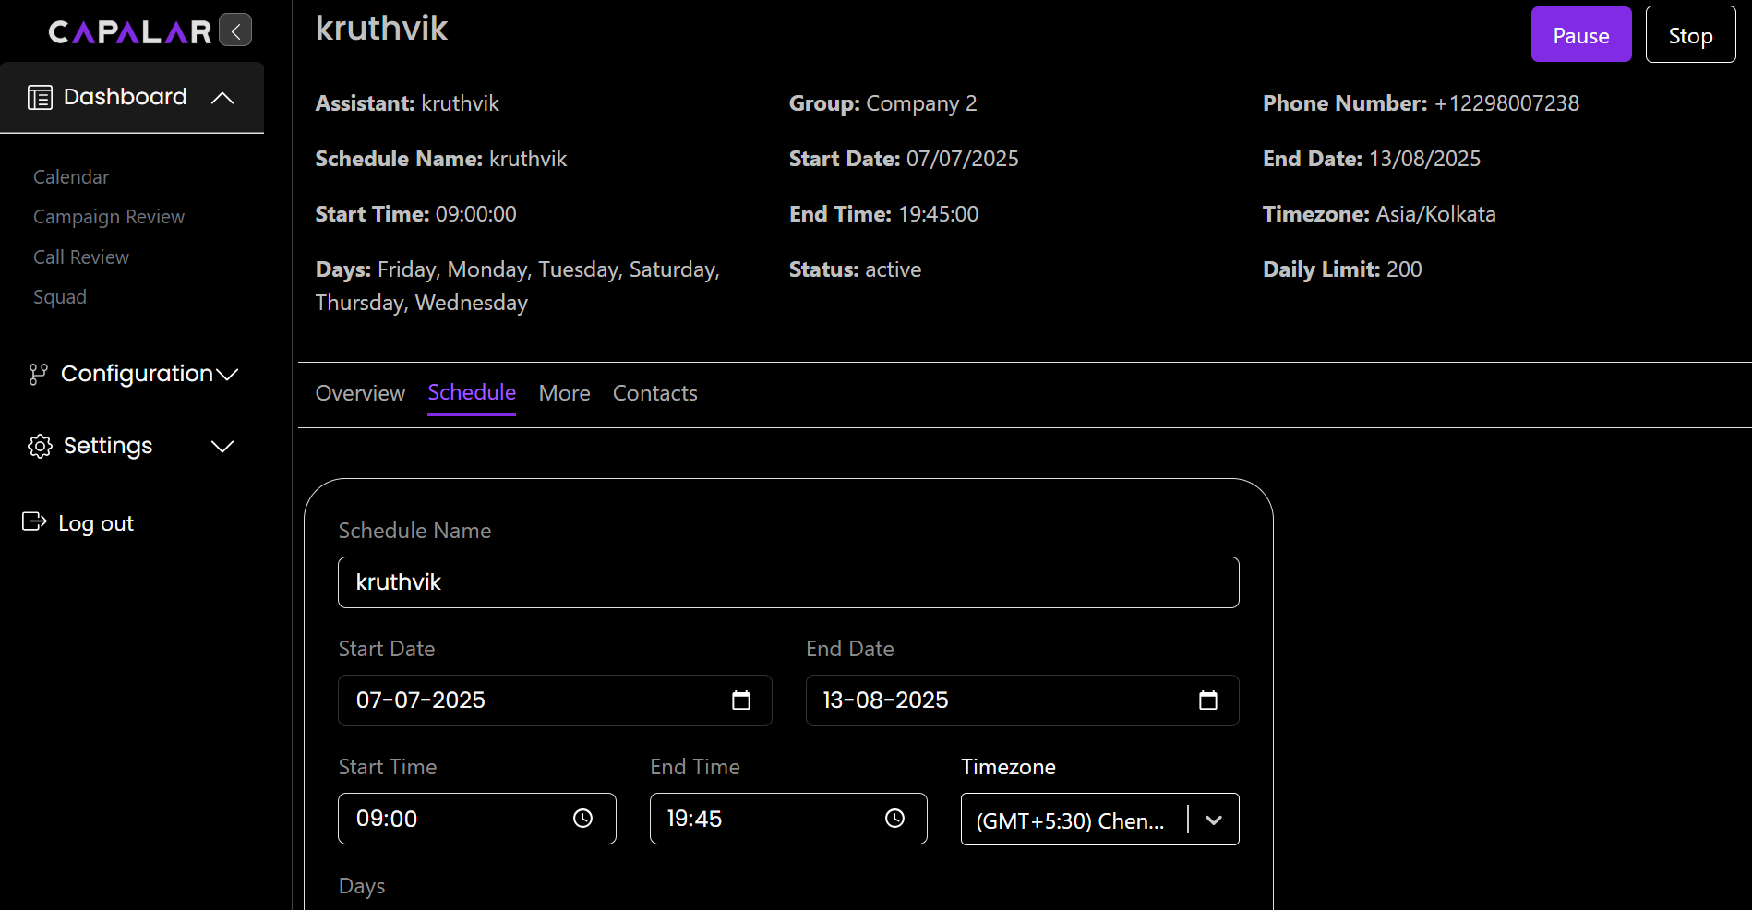Click the Settings gear icon
This screenshot has height=910, width=1752.
(40, 446)
